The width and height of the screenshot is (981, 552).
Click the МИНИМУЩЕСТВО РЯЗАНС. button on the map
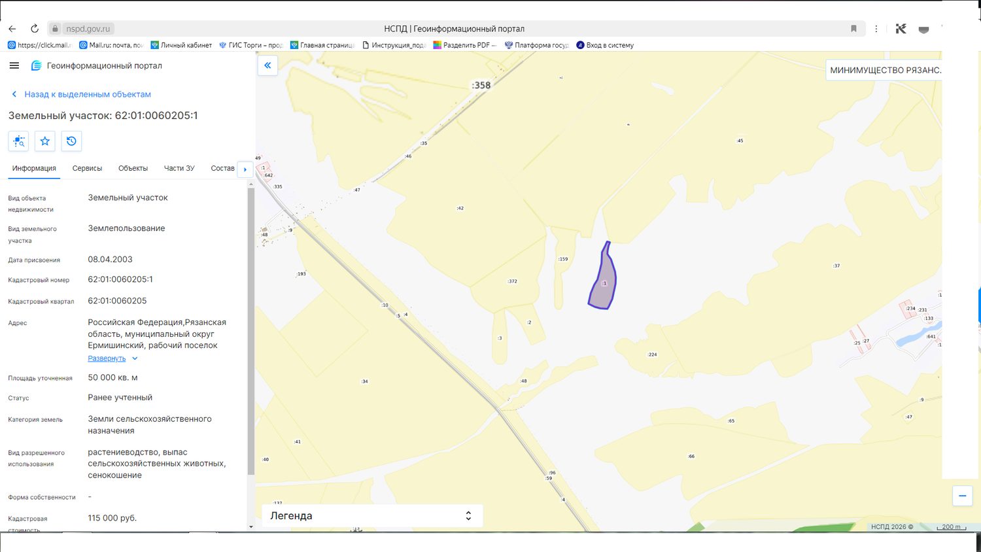point(884,70)
